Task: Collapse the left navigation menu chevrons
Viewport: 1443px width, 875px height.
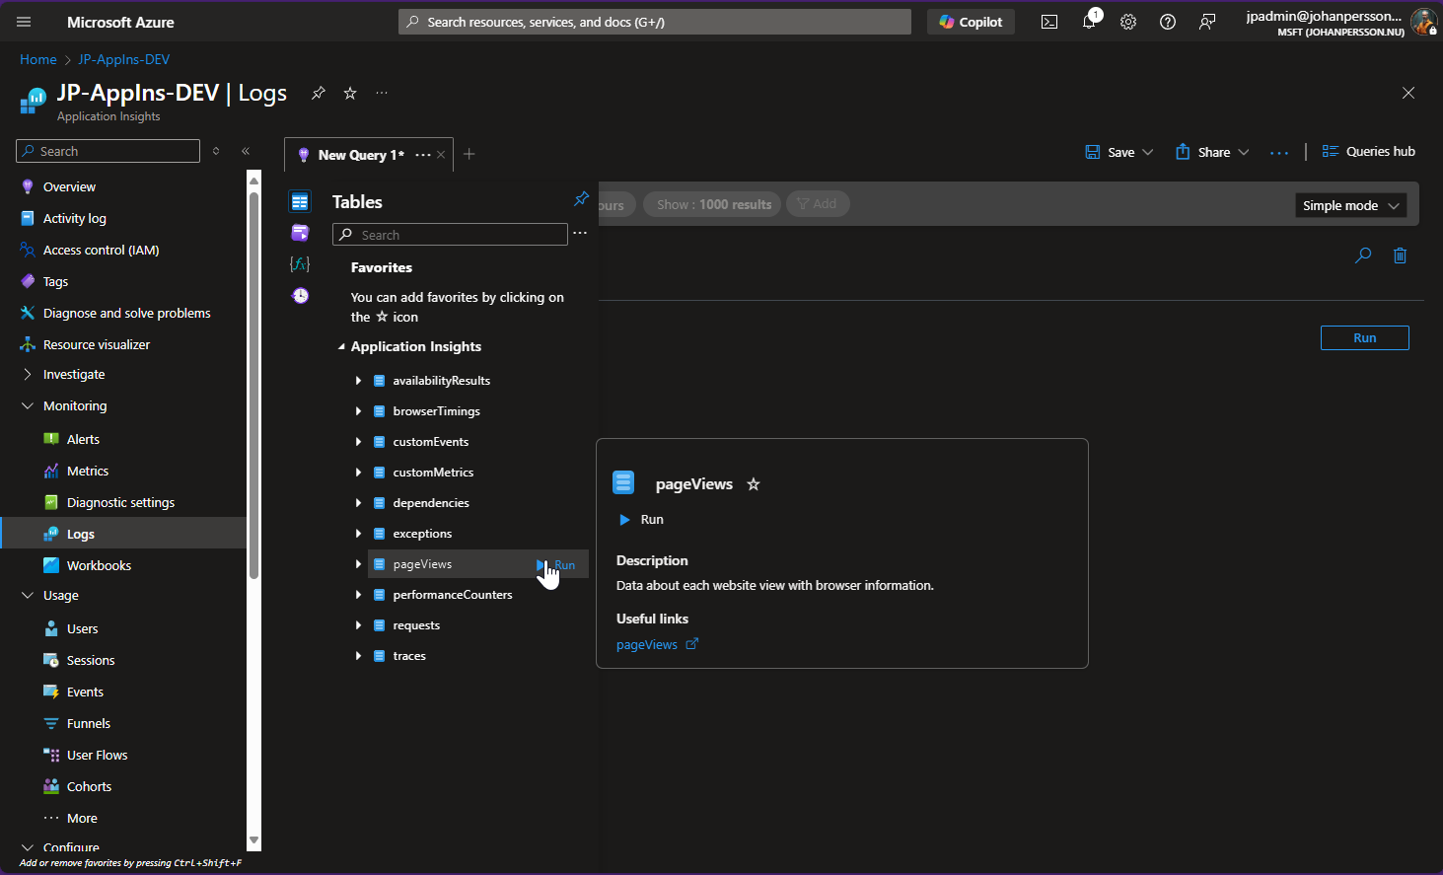Action: coord(246,151)
